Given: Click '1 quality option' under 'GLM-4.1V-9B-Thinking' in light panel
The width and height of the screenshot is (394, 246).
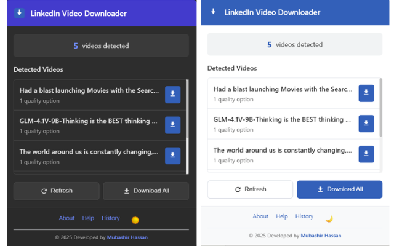Looking at the screenshot, I should click(233, 130).
